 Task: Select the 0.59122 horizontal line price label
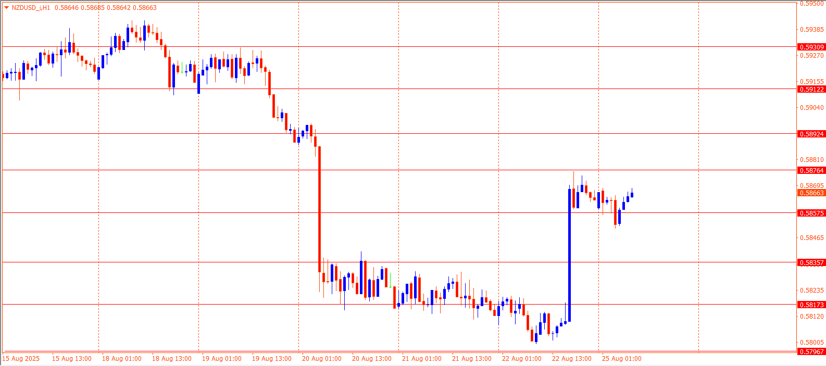pos(811,89)
